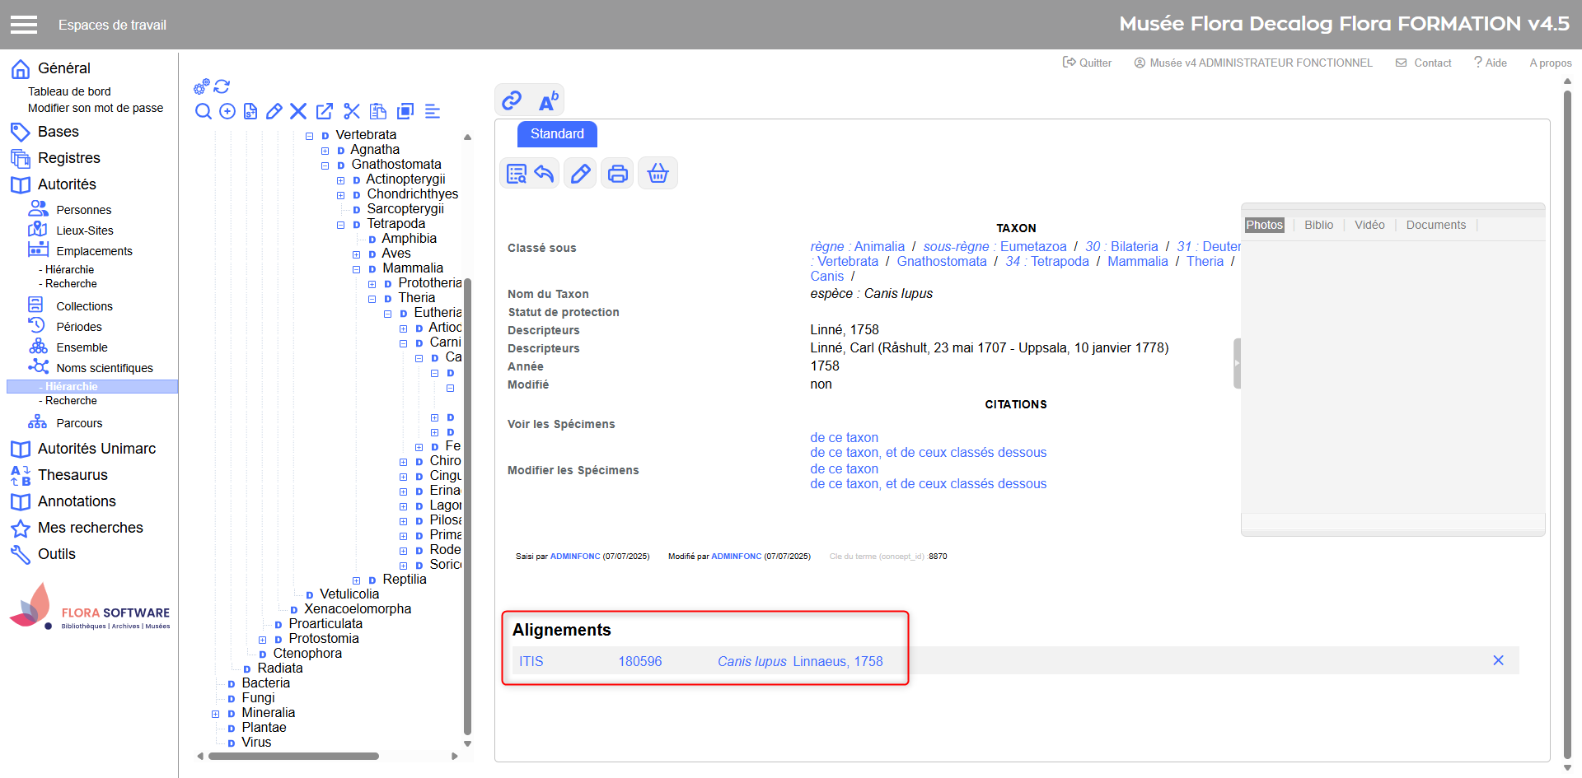Click the printer icon in record toolbar
Screen dimensions: 1582x778
point(617,174)
